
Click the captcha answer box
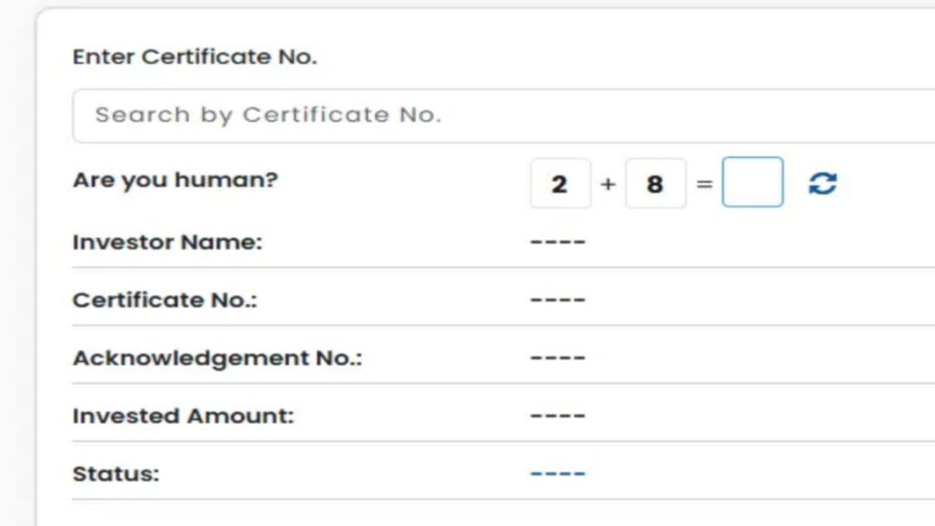tap(752, 182)
